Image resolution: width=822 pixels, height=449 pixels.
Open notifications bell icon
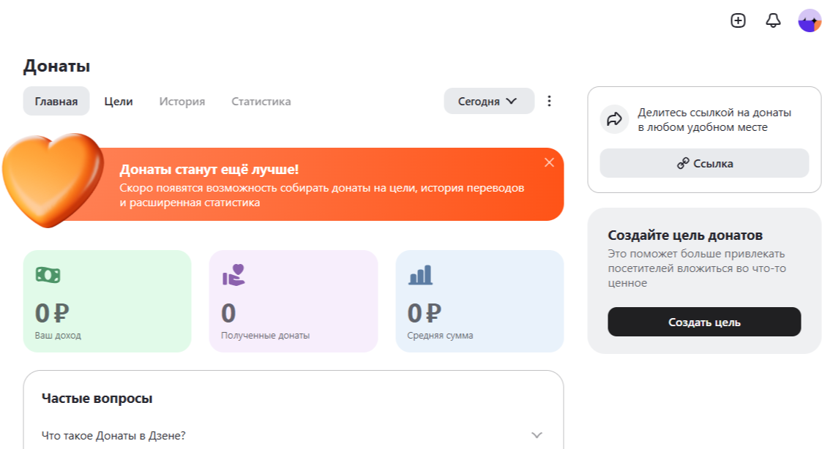773,20
